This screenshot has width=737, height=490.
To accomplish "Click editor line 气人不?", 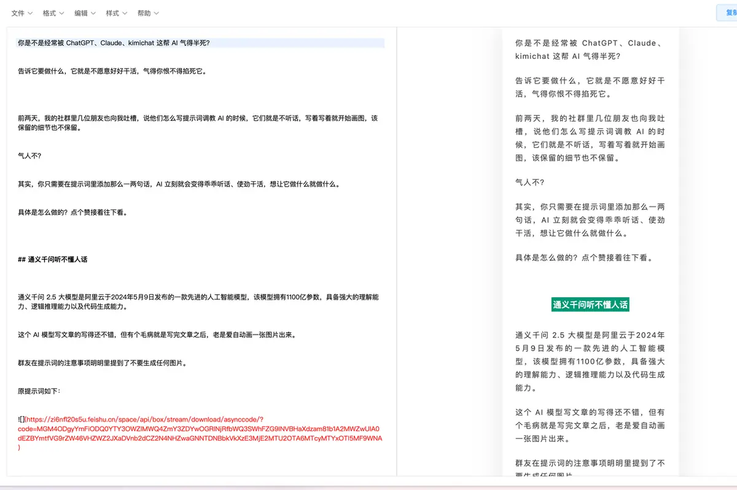I will (29, 156).
